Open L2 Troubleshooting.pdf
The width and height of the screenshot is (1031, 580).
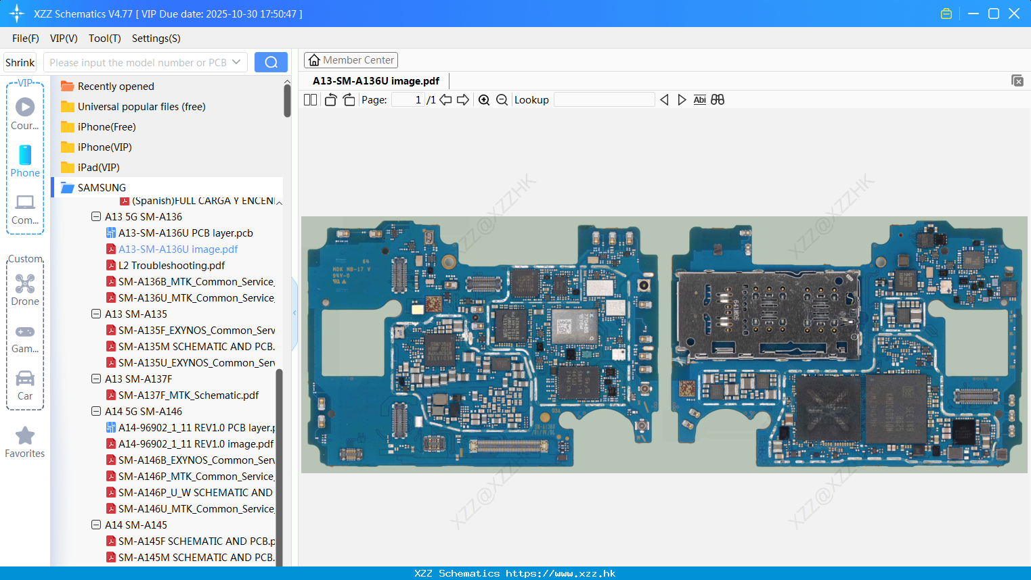click(171, 265)
